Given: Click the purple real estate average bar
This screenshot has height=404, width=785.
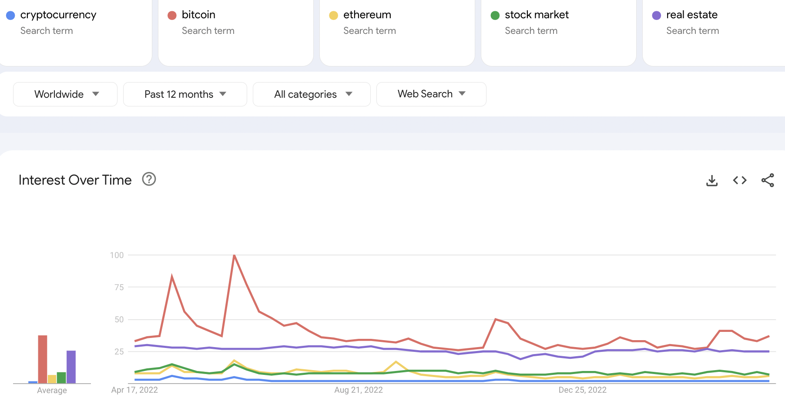Looking at the screenshot, I should 71,367.
